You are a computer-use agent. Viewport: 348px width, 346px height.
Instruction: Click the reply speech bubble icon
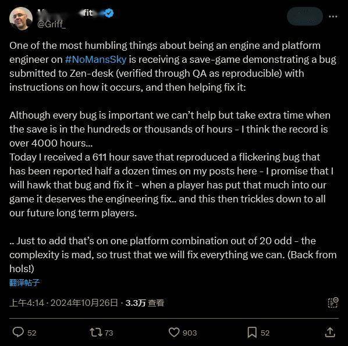point(18,332)
